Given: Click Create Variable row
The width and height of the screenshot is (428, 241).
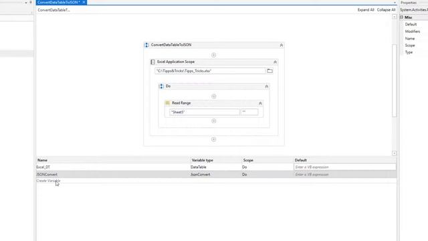Looking at the screenshot, I should [48, 181].
